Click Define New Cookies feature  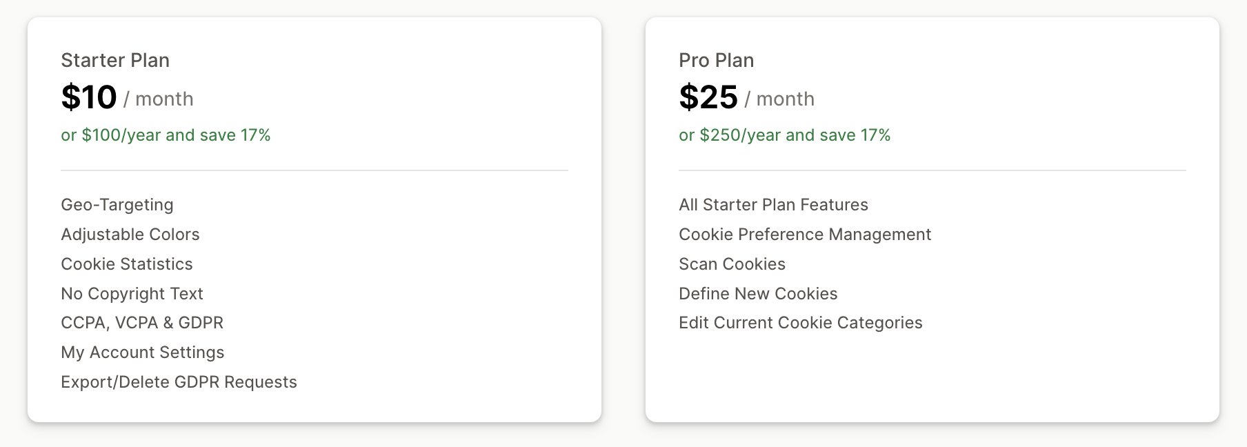[758, 294]
